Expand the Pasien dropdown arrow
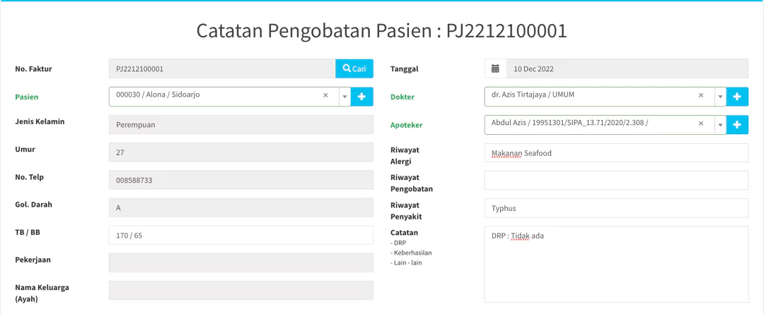The image size is (764, 314). (x=345, y=97)
